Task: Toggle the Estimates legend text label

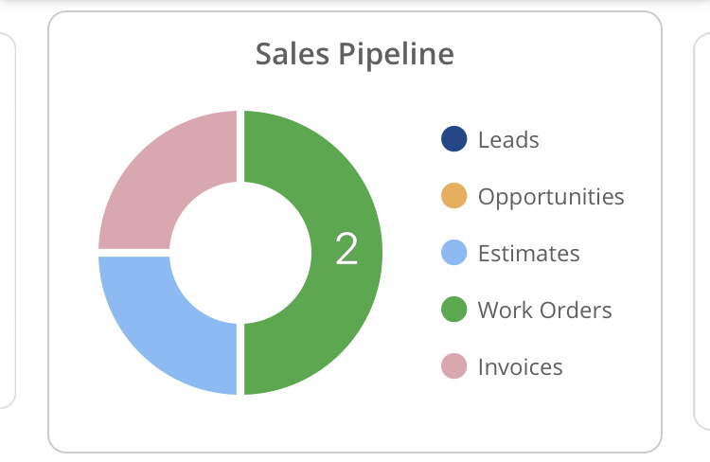Action: [528, 254]
